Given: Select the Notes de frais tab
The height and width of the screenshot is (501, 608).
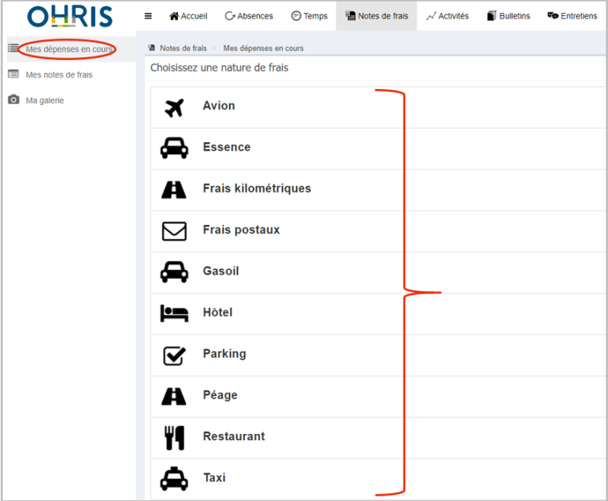Looking at the screenshot, I should tap(376, 16).
